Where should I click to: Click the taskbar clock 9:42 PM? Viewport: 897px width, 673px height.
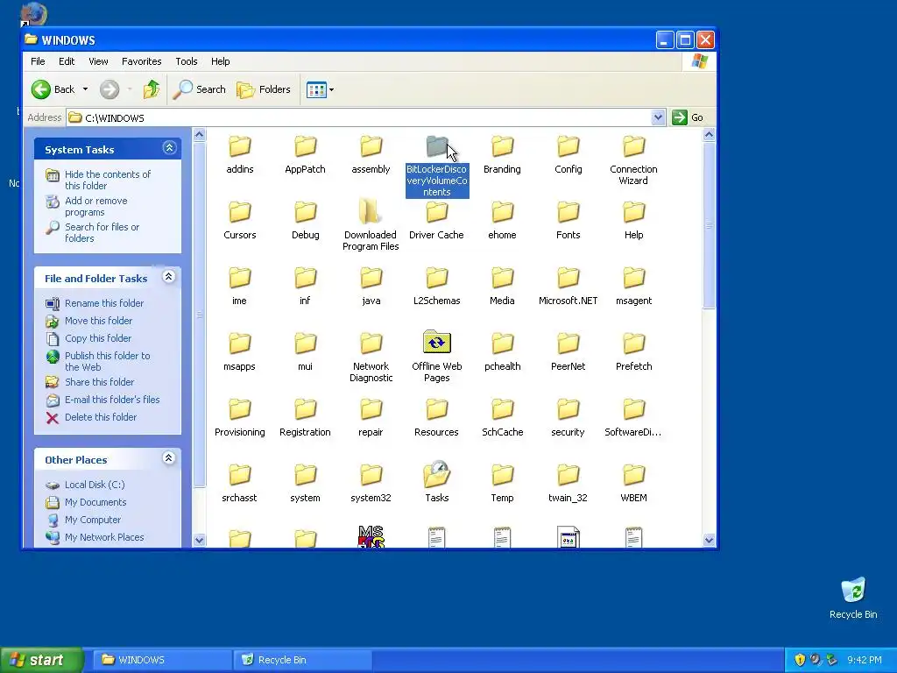865,660
